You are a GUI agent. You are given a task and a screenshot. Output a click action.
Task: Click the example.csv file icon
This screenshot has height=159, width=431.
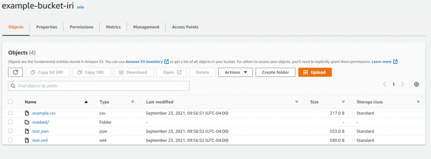point(27,113)
